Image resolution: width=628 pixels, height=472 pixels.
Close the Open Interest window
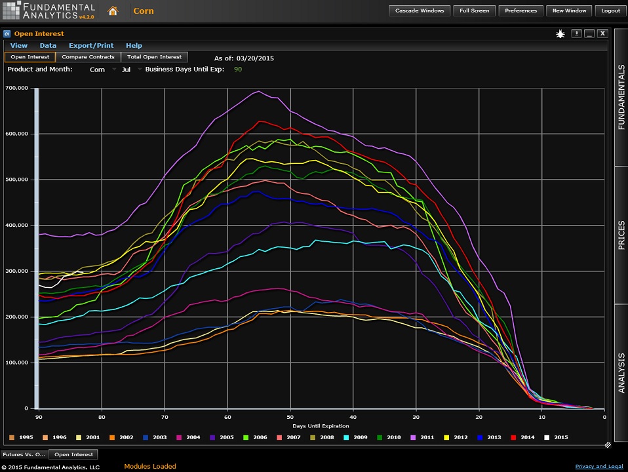[x=602, y=33]
